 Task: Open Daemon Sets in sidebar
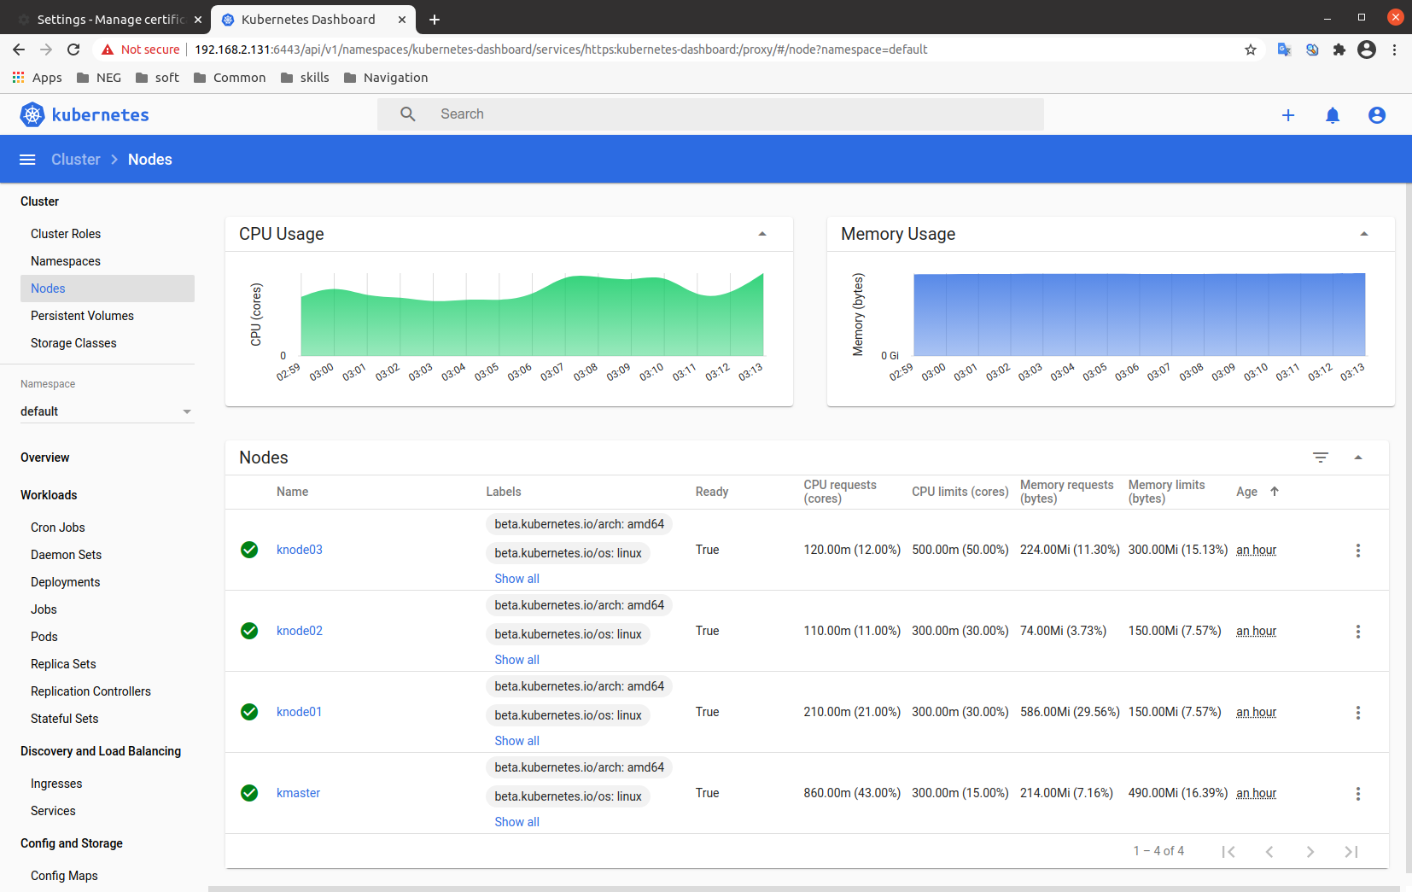coord(66,555)
